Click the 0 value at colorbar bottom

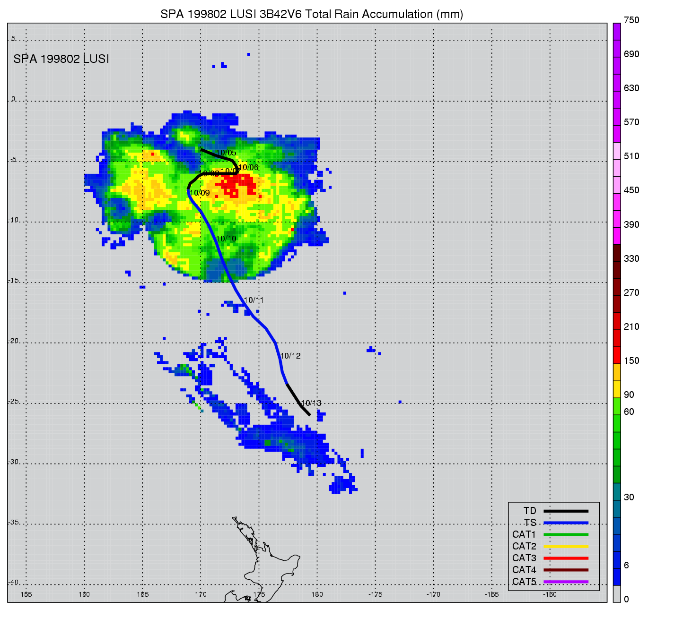point(627,599)
